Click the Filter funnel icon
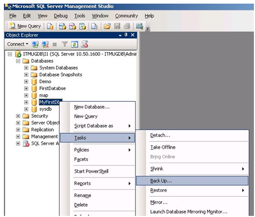255x217 pixels. tap(65, 44)
